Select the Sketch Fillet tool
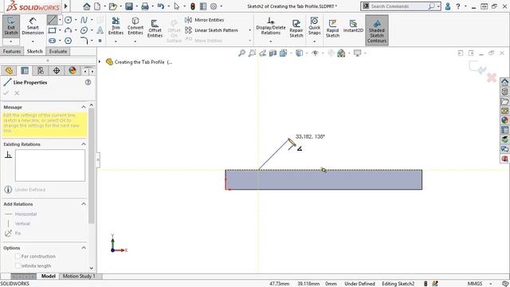 click(84, 41)
